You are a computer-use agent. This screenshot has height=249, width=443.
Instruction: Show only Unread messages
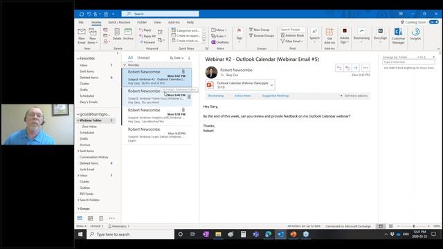tap(143, 57)
